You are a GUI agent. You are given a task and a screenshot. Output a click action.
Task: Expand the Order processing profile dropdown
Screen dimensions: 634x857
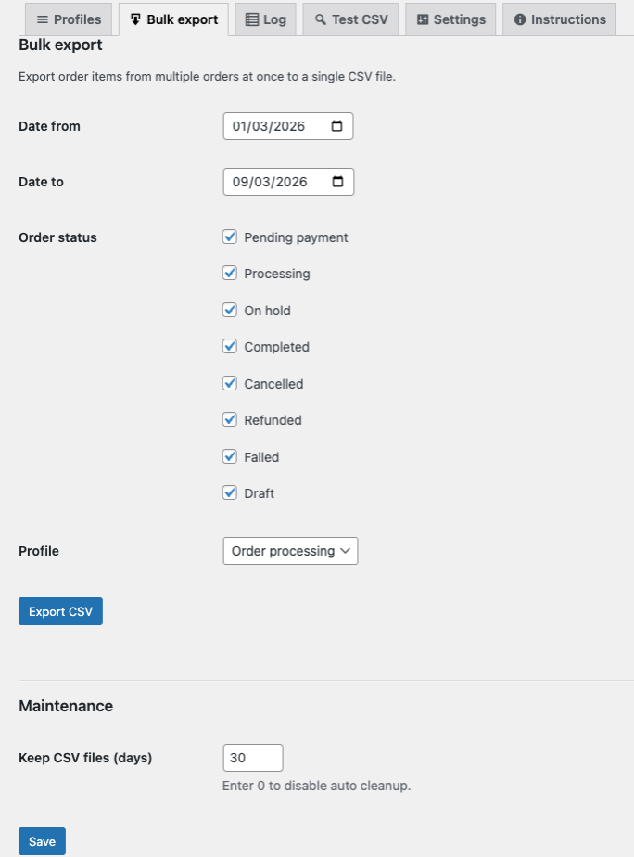tap(290, 551)
